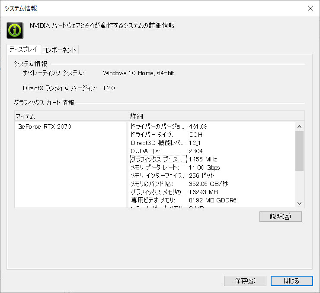Open the コンポーネント tab

(59, 50)
